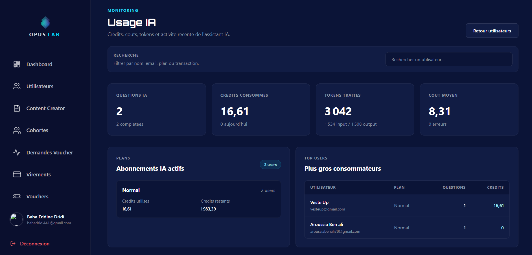Select the Aroussia Ben ali user name
The width and height of the screenshot is (532, 255).
327,224
